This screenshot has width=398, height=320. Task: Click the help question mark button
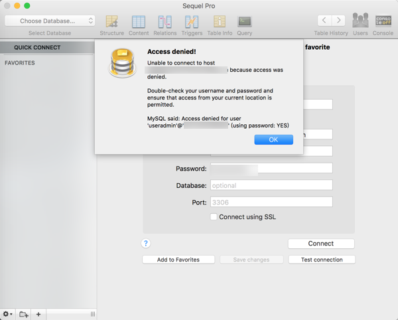(x=146, y=243)
